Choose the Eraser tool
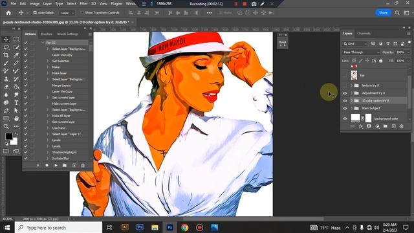 (x=6, y=87)
